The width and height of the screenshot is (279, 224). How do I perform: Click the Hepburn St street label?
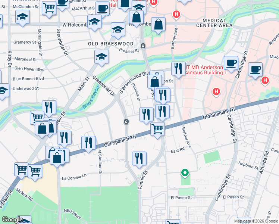(x=248, y=166)
